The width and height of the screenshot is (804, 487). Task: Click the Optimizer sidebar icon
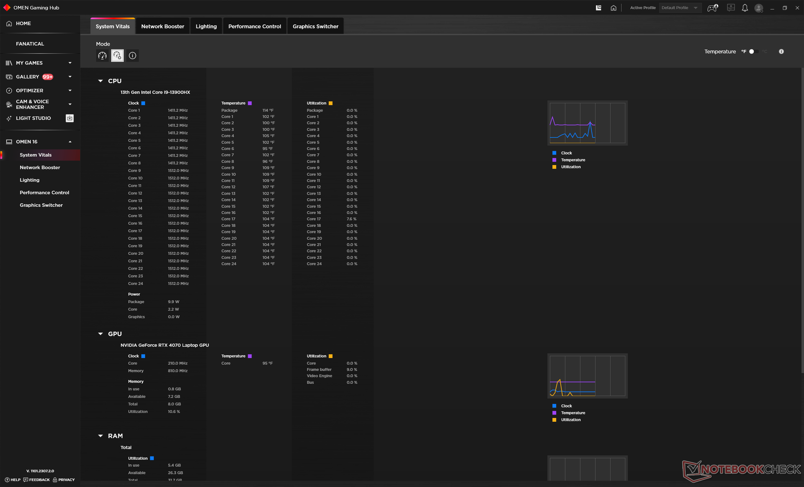(x=9, y=91)
